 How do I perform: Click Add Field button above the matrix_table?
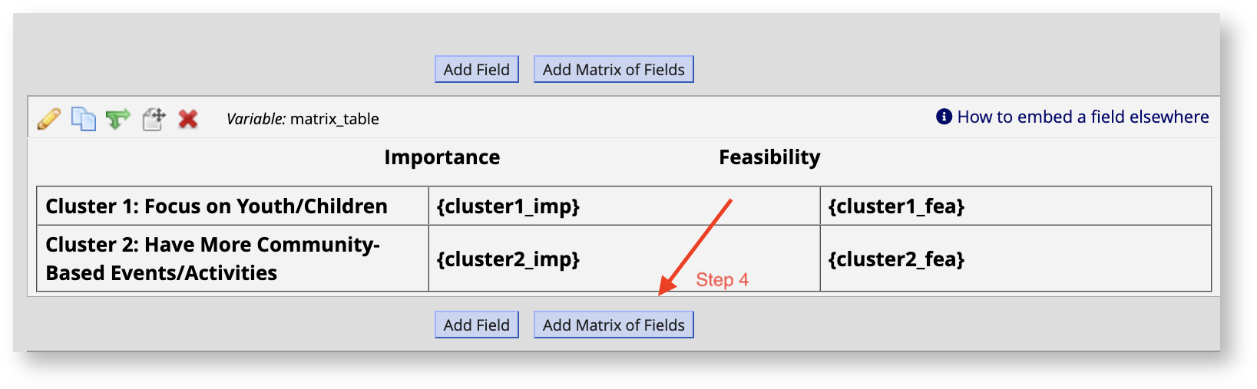pos(477,69)
